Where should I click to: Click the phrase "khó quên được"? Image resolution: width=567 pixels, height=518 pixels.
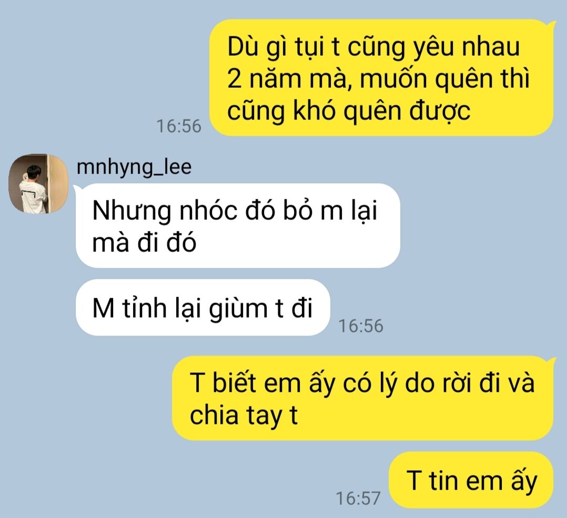381,111
